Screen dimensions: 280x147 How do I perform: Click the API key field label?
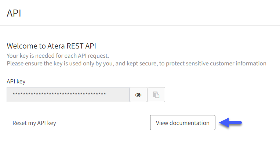pos(16,81)
